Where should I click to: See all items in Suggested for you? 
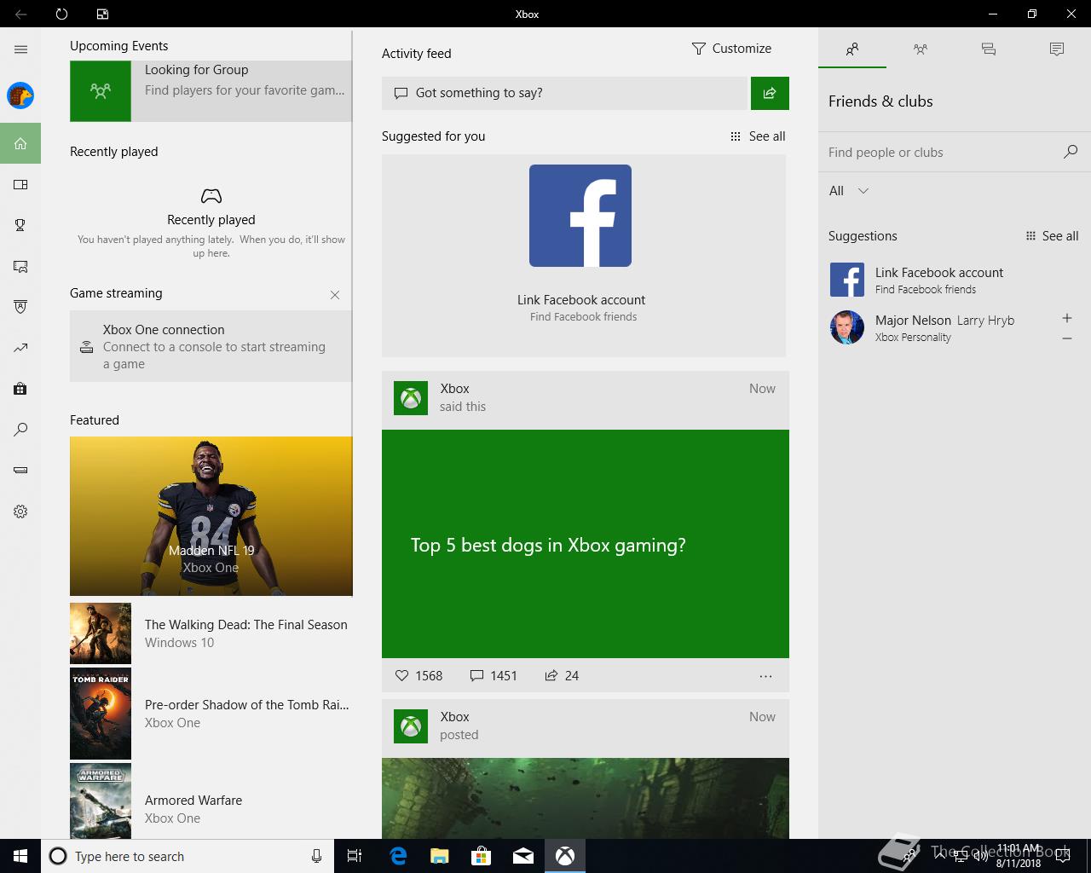click(758, 136)
